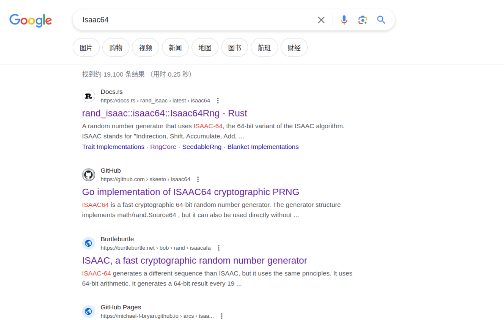Open Google Lens image search
This screenshot has width=504, height=320.
pyautogui.click(x=362, y=20)
